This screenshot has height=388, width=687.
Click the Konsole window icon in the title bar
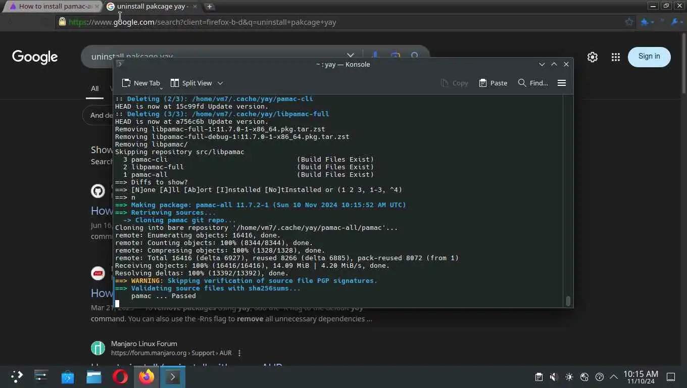120,64
